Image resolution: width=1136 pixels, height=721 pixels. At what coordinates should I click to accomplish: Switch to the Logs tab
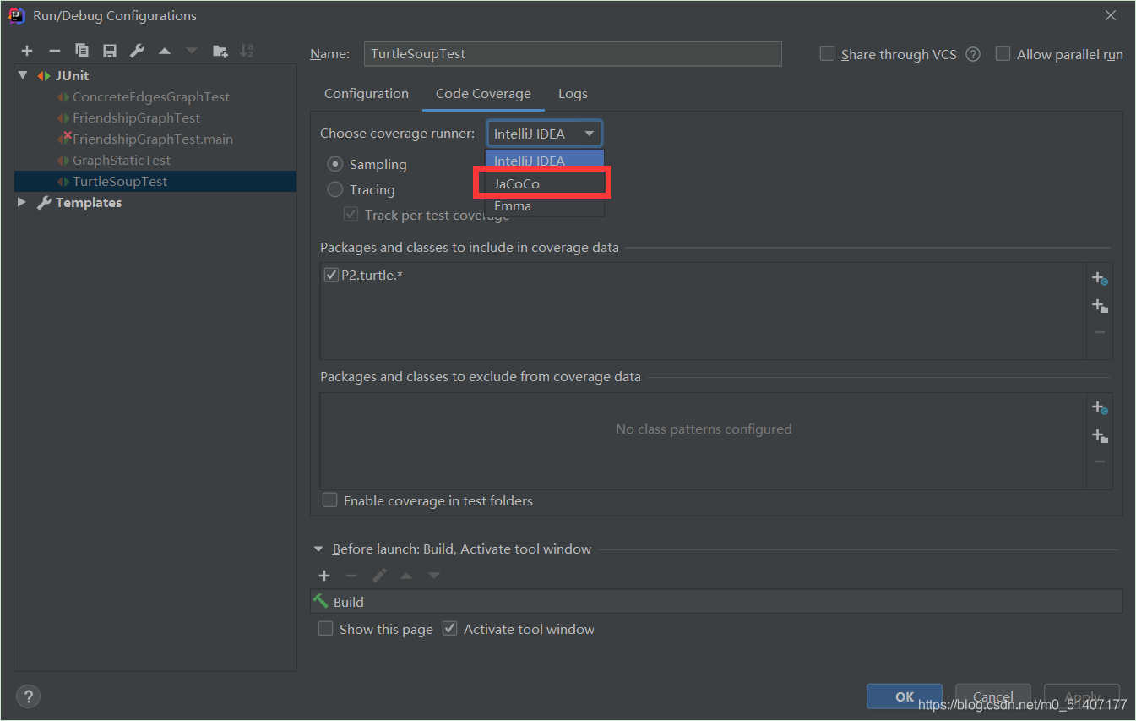click(x=573, y=94)
